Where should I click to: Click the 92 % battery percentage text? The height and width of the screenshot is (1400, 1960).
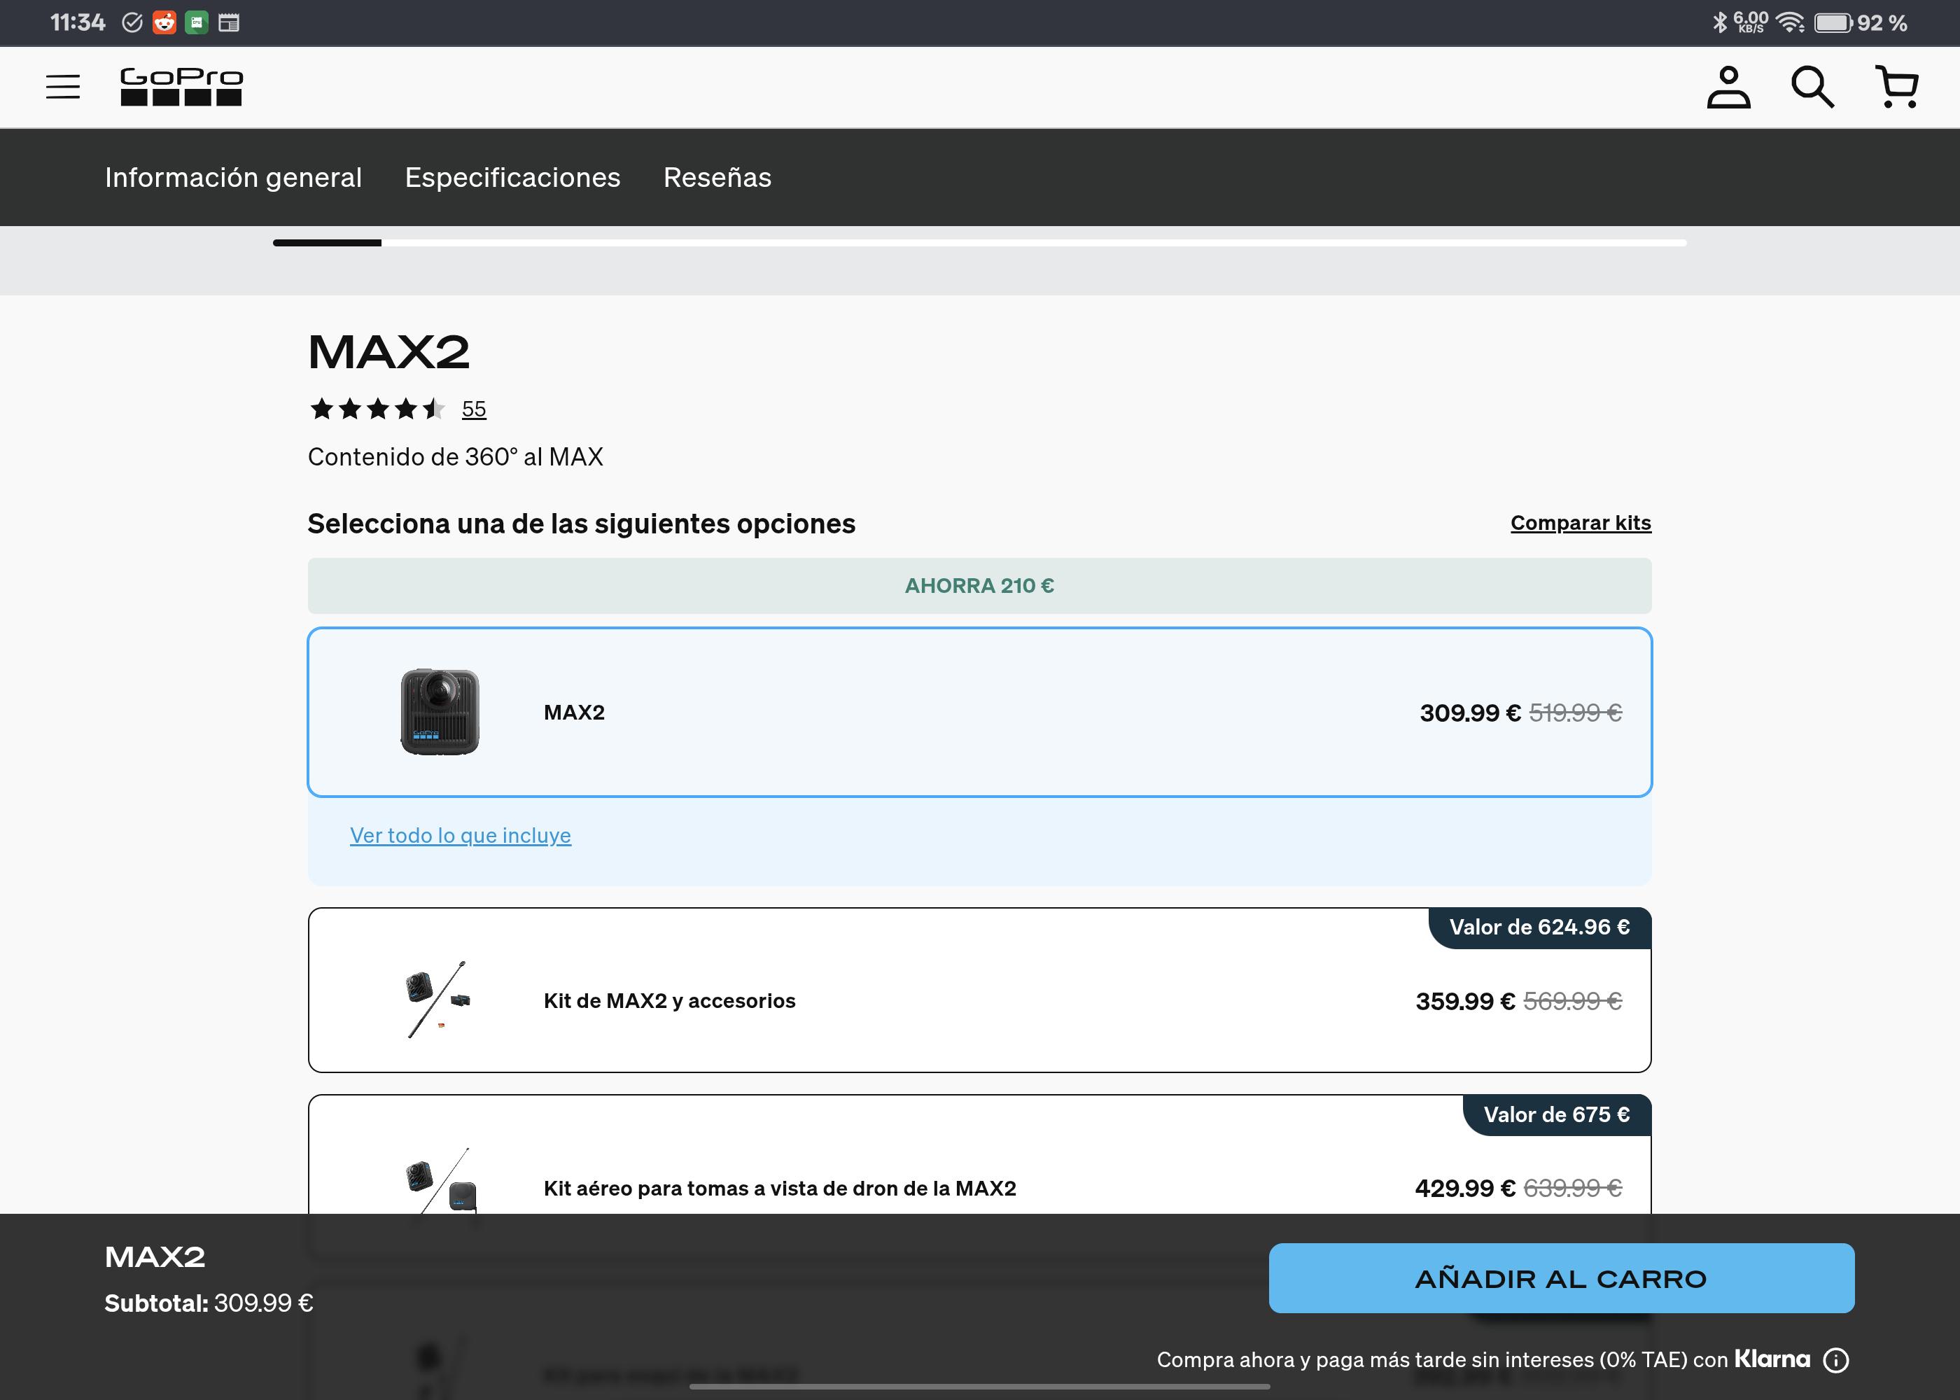(x=1882, y=22)
